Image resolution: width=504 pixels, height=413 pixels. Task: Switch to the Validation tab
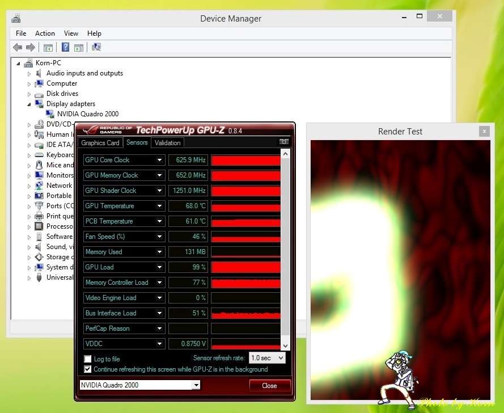click(x=167, y=143)
